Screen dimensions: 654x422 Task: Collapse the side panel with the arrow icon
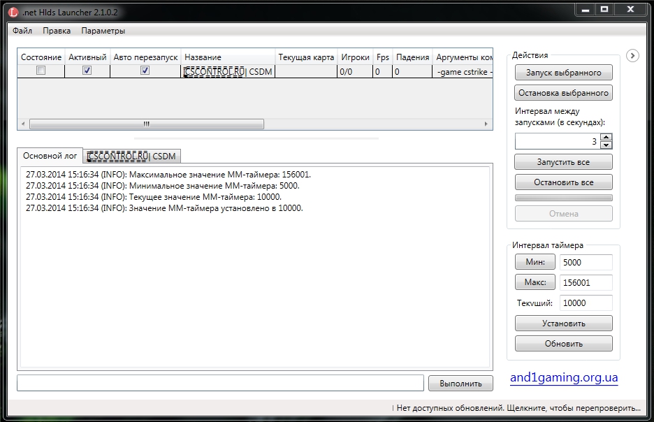[632, 56]
